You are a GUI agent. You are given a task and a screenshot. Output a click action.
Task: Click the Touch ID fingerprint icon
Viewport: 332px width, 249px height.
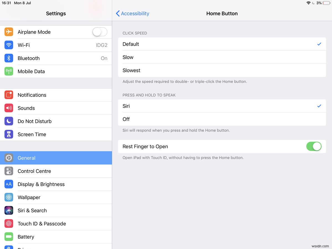coord(9,224)
